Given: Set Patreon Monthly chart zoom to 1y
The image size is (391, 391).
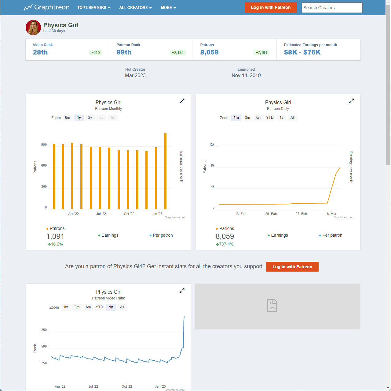Looking at the screenshot, I should click(x=79, y=118).
